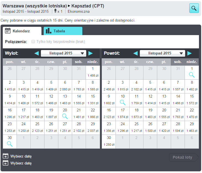
Task: Click magnifier icon on Wylot day 20
Action: click(65, 116)
